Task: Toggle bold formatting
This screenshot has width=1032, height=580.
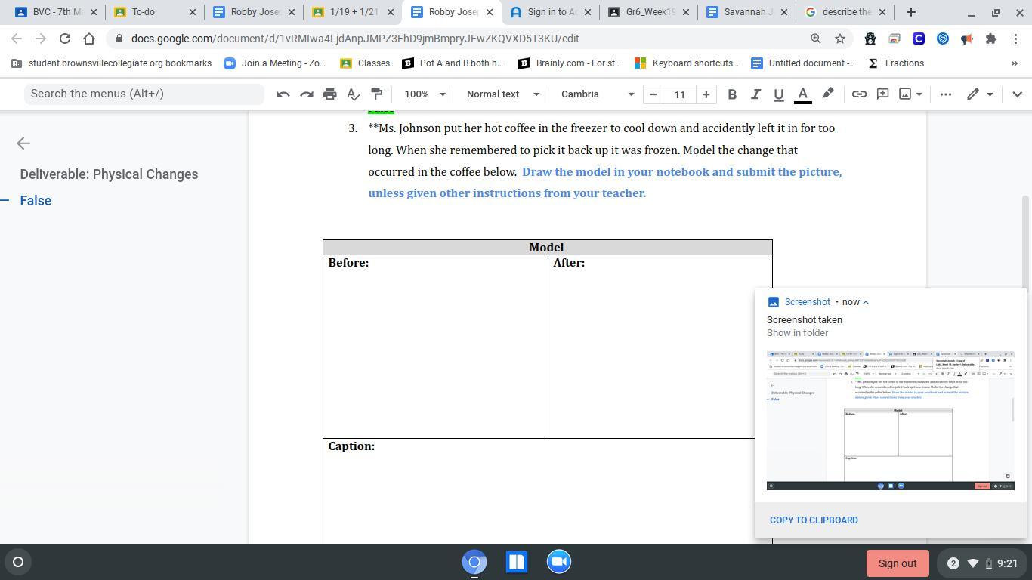Action: click(x=731, y=94)
